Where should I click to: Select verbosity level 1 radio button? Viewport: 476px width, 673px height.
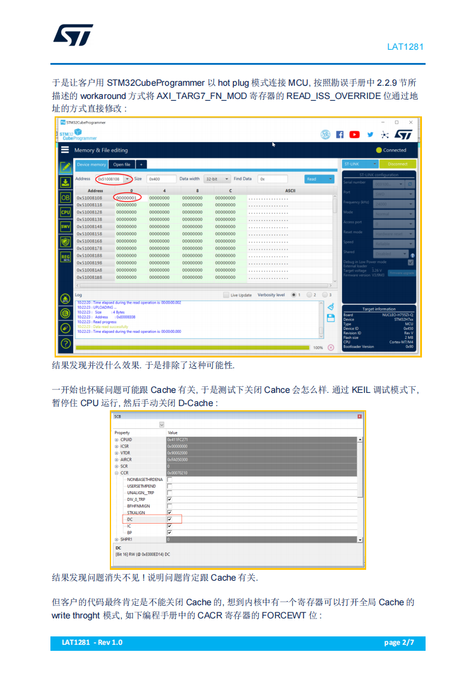[294, 295]
